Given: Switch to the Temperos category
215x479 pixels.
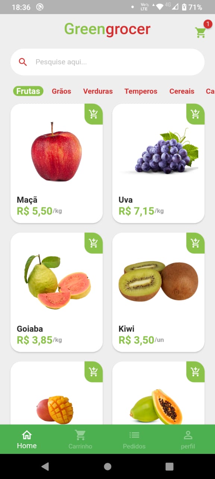Looking at the screenshot, I should [x=141, y=91].
